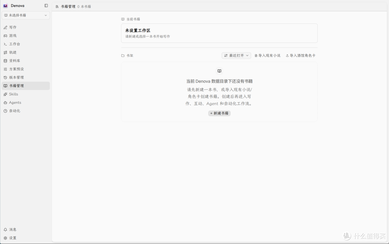Click the Denova logo icon

[5, 6]
